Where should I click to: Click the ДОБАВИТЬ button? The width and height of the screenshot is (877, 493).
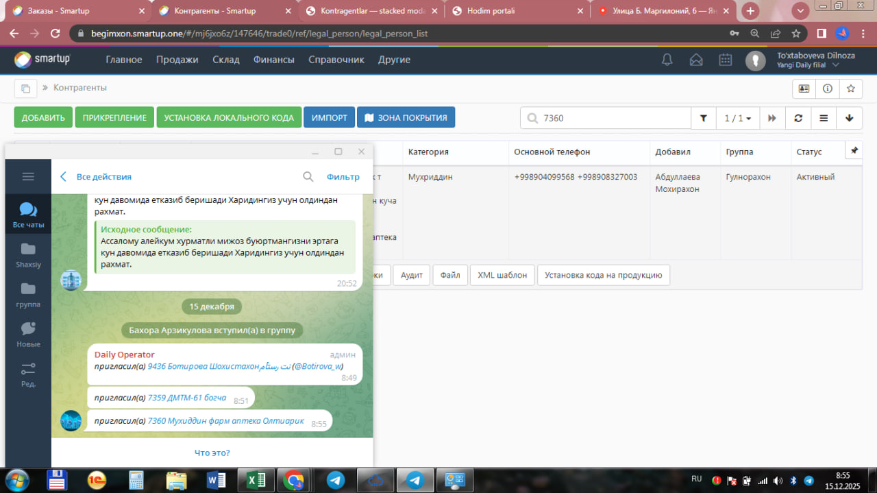point(43,117)
